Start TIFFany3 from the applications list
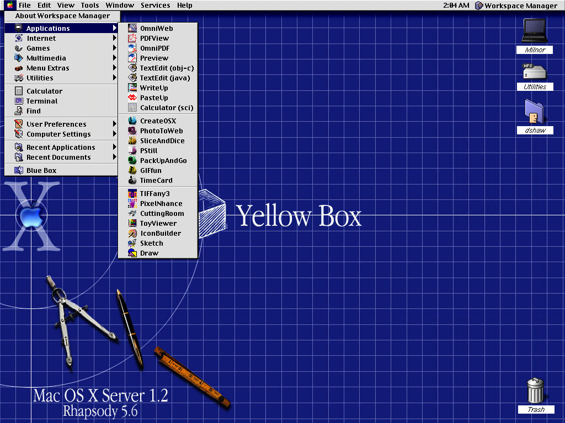Screen dimensions: 565x423 (154, 193)
